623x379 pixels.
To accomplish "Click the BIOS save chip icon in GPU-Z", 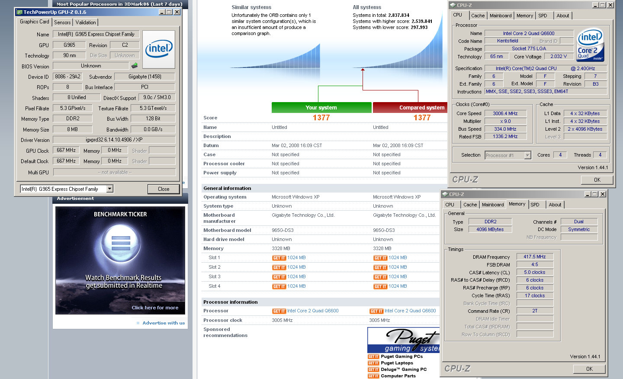I will tap(135, 66).
